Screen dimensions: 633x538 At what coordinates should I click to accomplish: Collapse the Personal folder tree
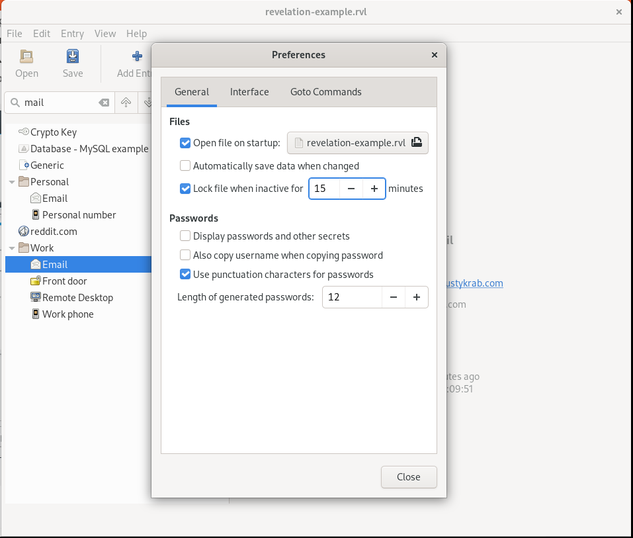pos(12,182)
